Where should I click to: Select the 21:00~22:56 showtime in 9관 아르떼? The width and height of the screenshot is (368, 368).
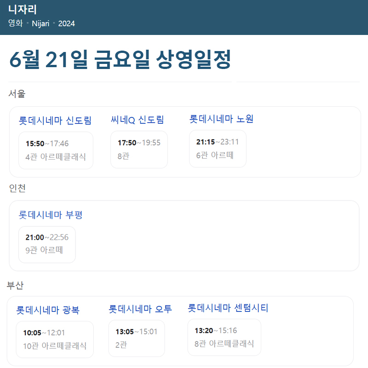coord(47,245)
